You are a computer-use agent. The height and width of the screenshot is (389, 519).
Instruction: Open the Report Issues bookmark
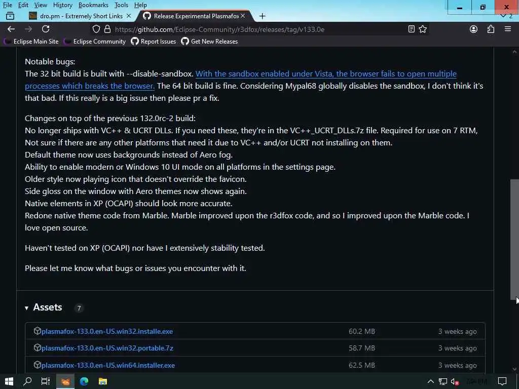[154, 42]
